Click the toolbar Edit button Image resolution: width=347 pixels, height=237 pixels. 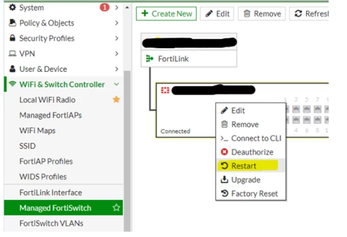click(x=217, y=14)
